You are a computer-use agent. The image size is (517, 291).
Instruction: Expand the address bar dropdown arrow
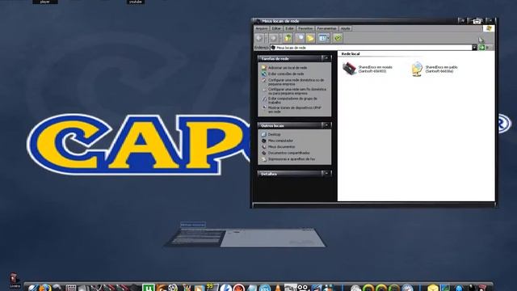pyautogui.click(x=474, y=48)
